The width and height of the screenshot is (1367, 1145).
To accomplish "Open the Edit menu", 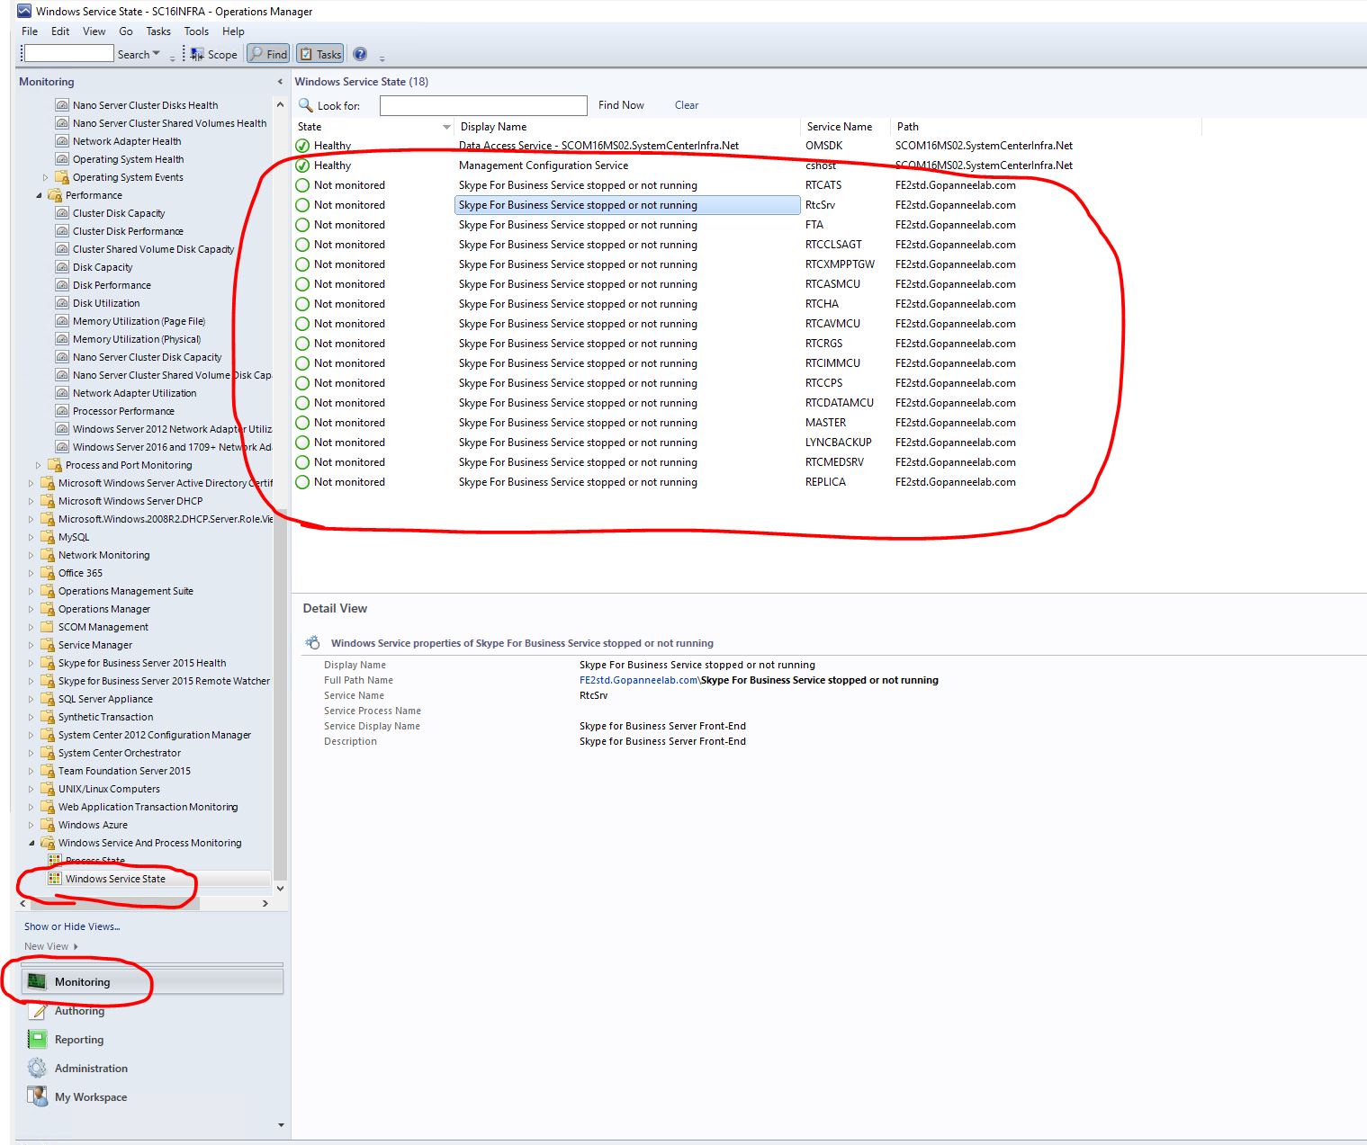I will pos(60,31).
